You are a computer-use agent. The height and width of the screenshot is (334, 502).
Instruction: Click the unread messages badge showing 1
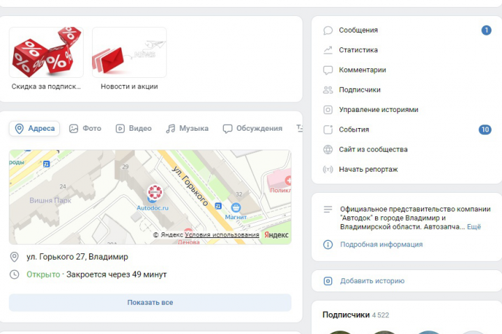486,31
